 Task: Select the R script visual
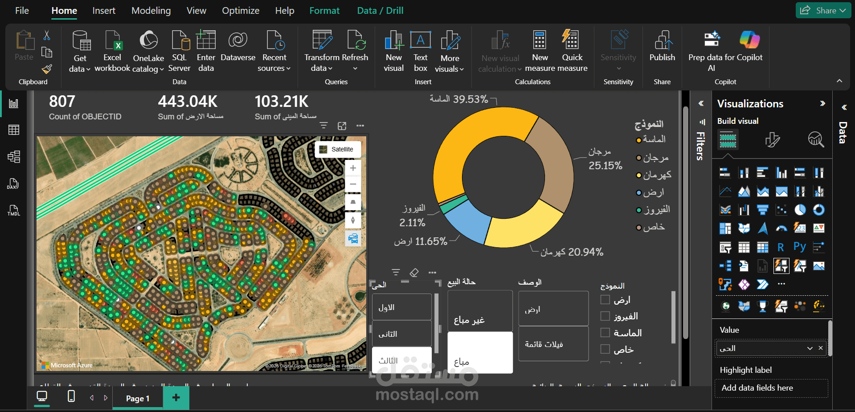coord(781,247)
